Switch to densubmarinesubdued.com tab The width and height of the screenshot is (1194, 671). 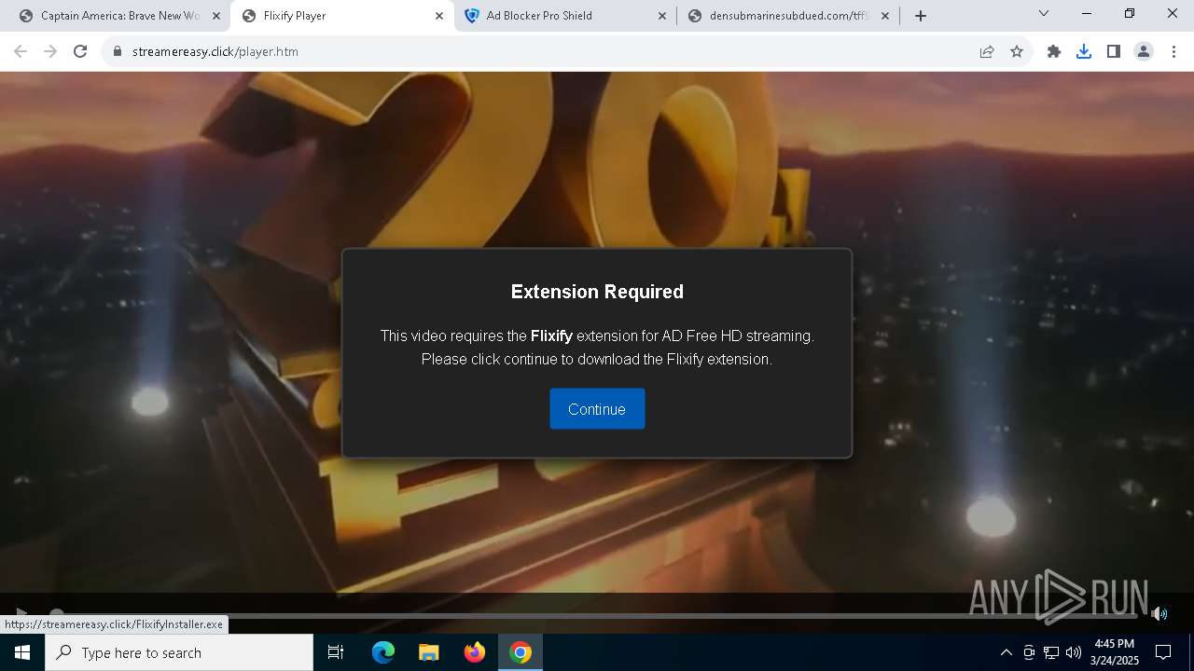coord(788,16)
